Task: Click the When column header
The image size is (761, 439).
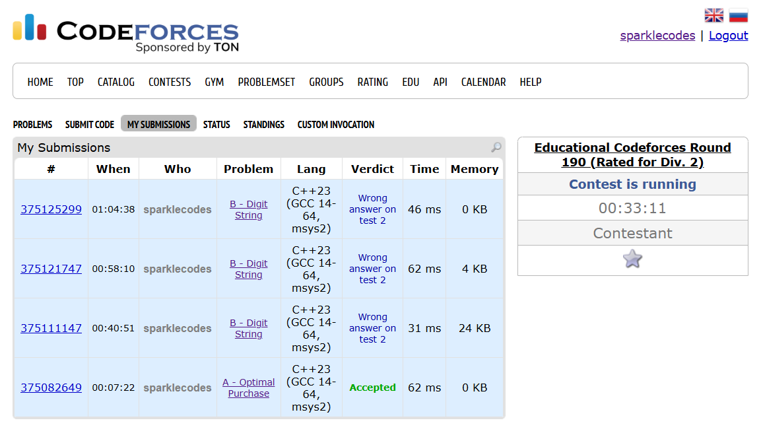Action: click(113, 169)
